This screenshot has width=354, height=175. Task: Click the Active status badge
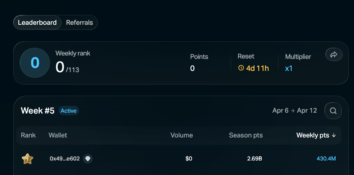tap(68, 111)
